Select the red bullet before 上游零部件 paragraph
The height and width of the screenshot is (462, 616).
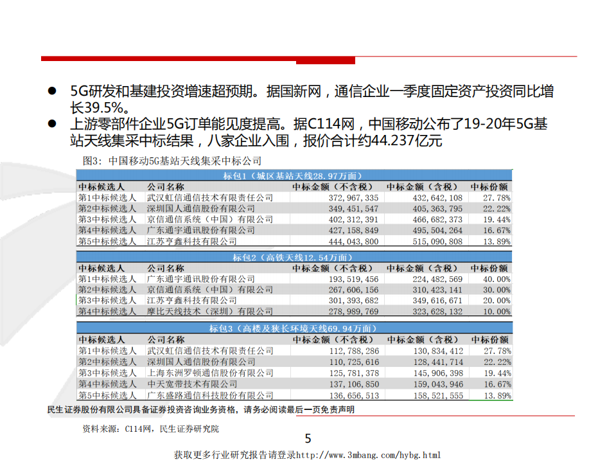click(52, 121)
